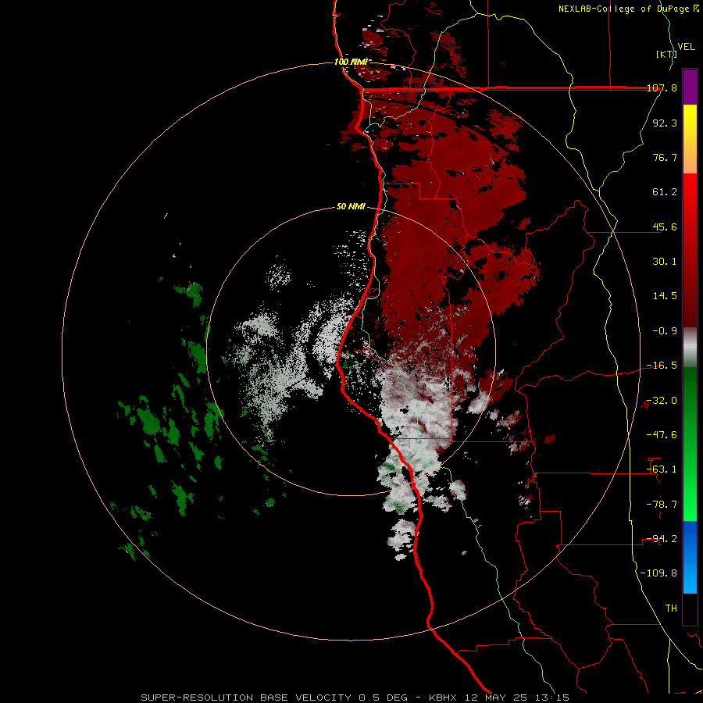Click the [KT] units label
703x703 pixels.
[666, 54]
